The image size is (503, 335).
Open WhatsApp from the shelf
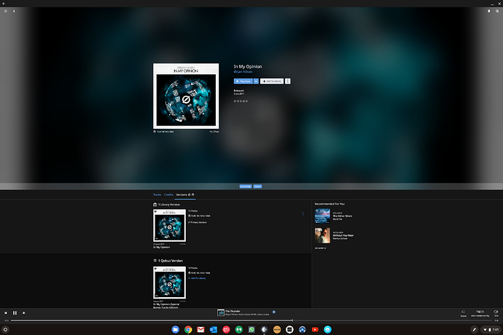[x=251, y=330]
